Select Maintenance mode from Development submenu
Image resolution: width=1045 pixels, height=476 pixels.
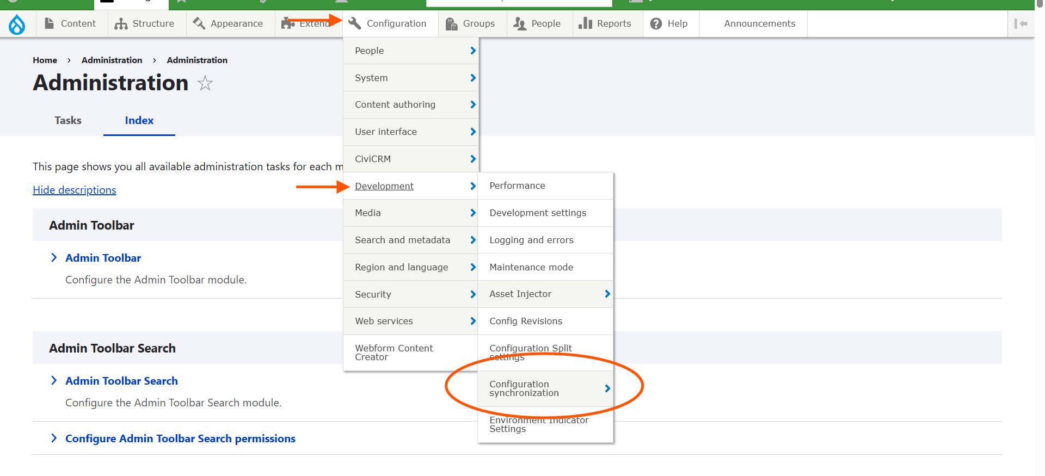[x=531, y=267]
